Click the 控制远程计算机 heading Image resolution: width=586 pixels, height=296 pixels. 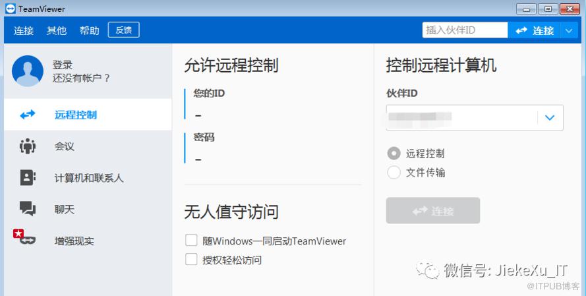tap(441, 65)
